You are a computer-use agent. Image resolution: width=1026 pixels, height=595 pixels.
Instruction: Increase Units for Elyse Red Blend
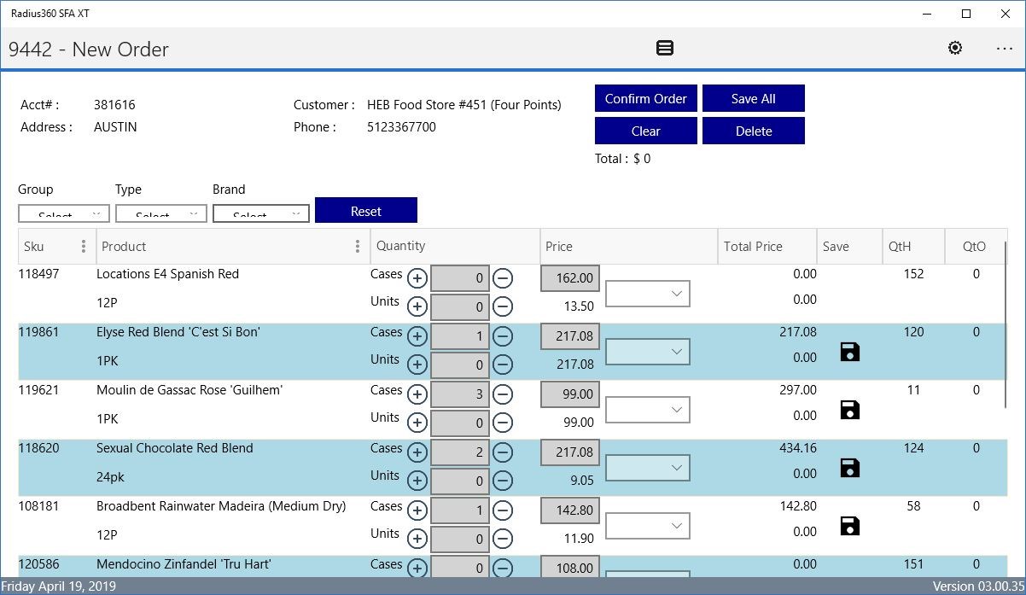(417, 365)
